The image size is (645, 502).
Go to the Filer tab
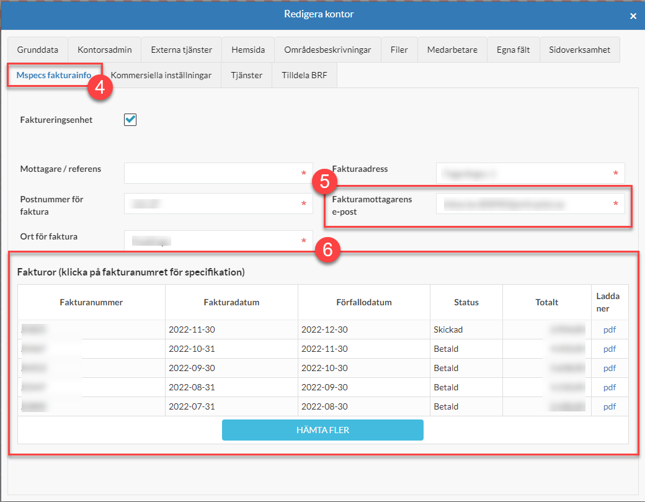399,50
